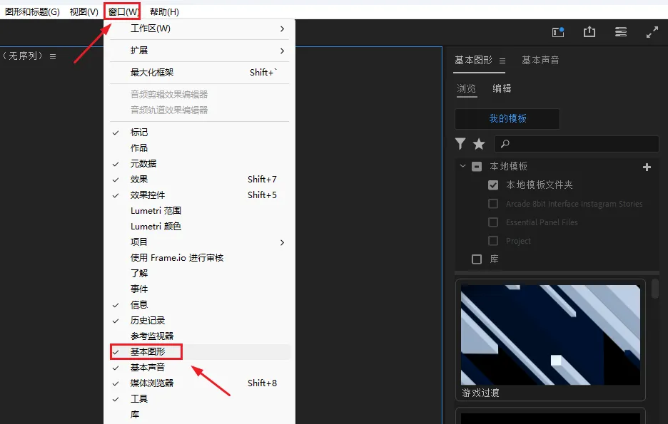
Task: Select 基本图形 in the Window menu
Action: (148, 351)
